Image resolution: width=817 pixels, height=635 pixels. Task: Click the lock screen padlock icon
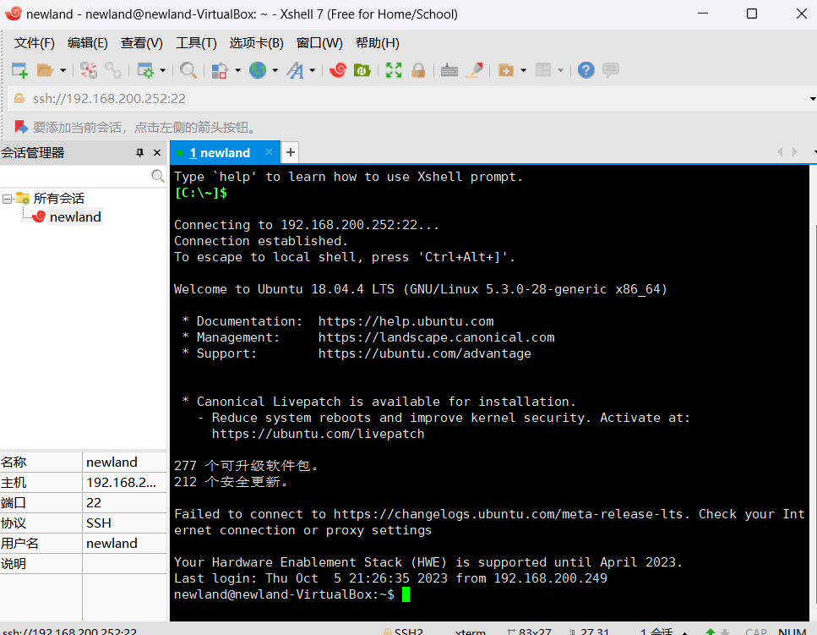click(x=418, y=70)
